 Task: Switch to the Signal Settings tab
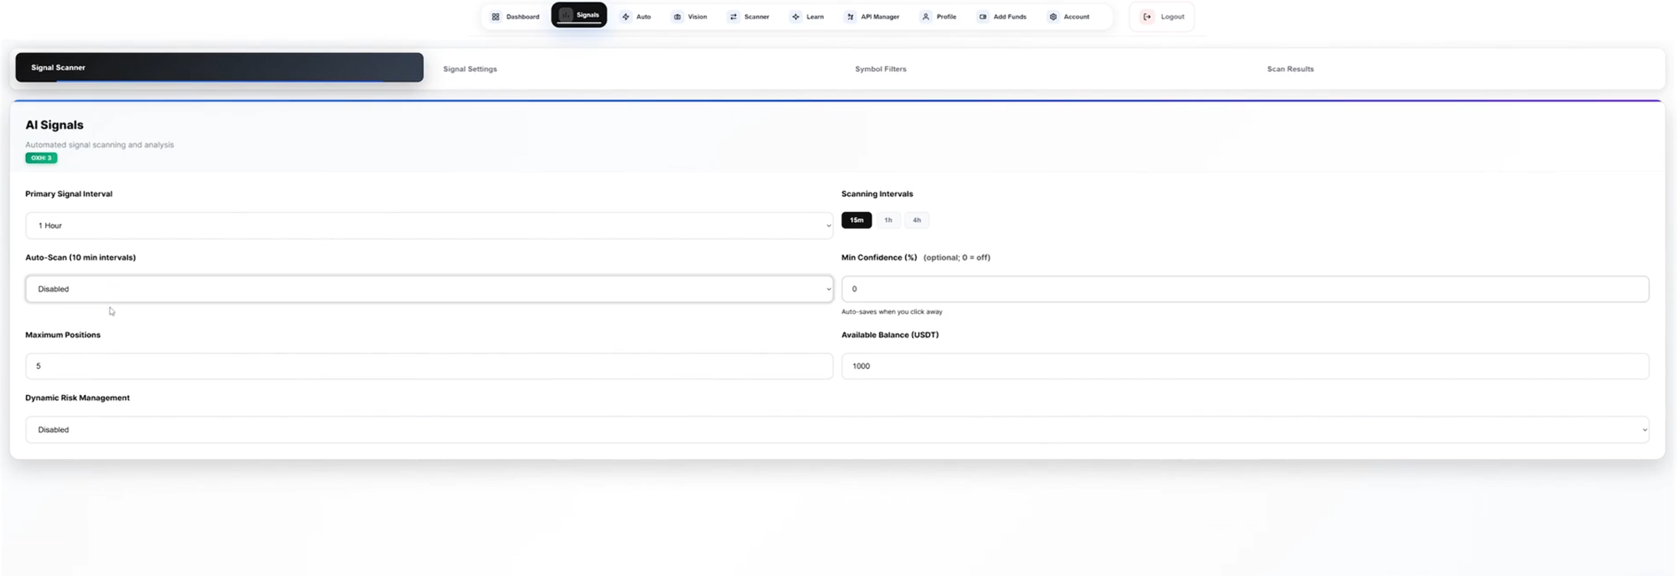(470, 69)
